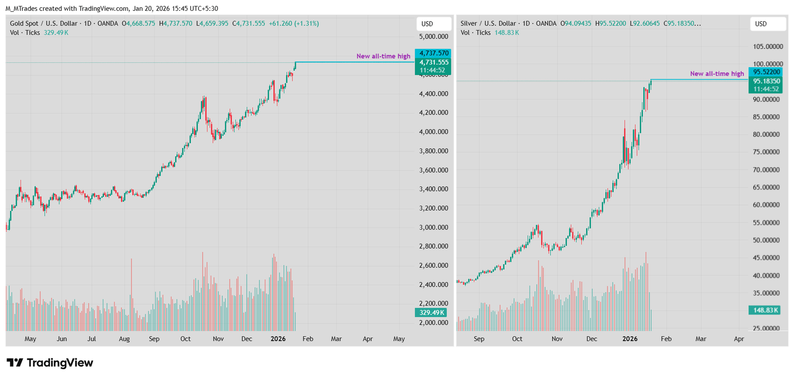Click the silver chart's "New all-time high" label
This screenshot has width=794, height=379.
[x=717, y=74]
